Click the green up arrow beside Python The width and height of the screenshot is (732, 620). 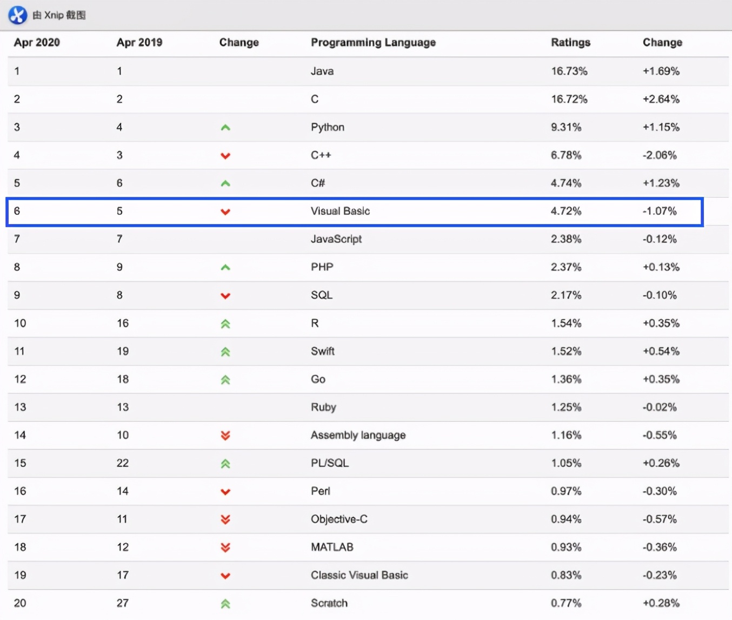pyautogui.click(x=225, y=128)
